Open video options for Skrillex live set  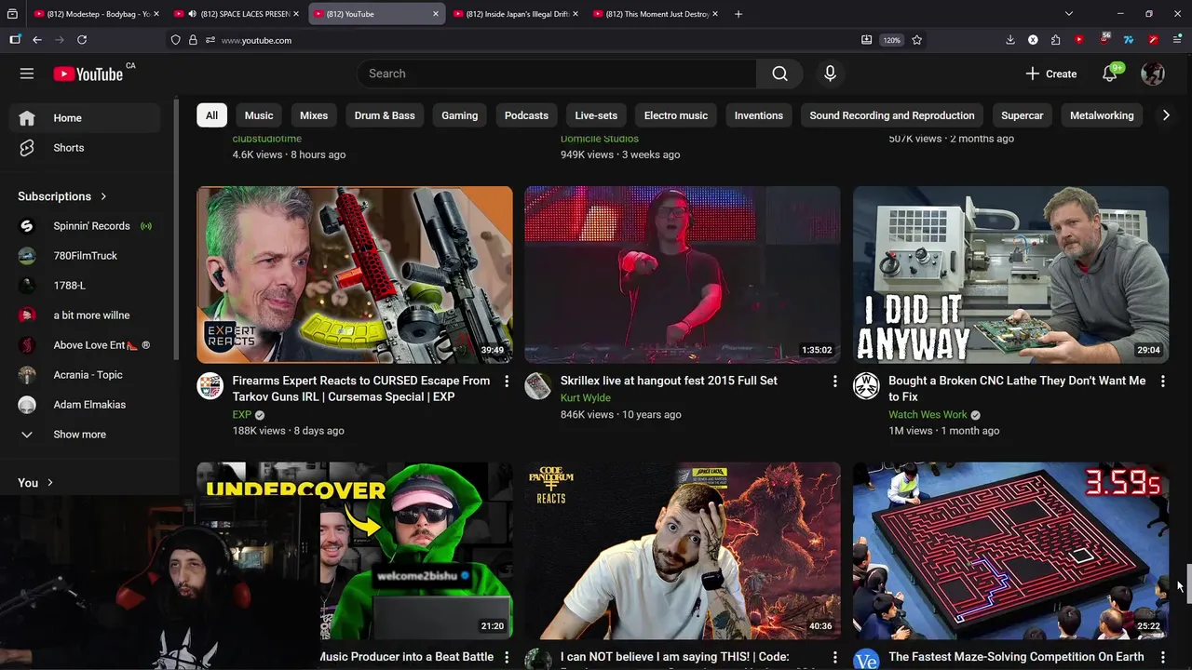coord(834,382)
